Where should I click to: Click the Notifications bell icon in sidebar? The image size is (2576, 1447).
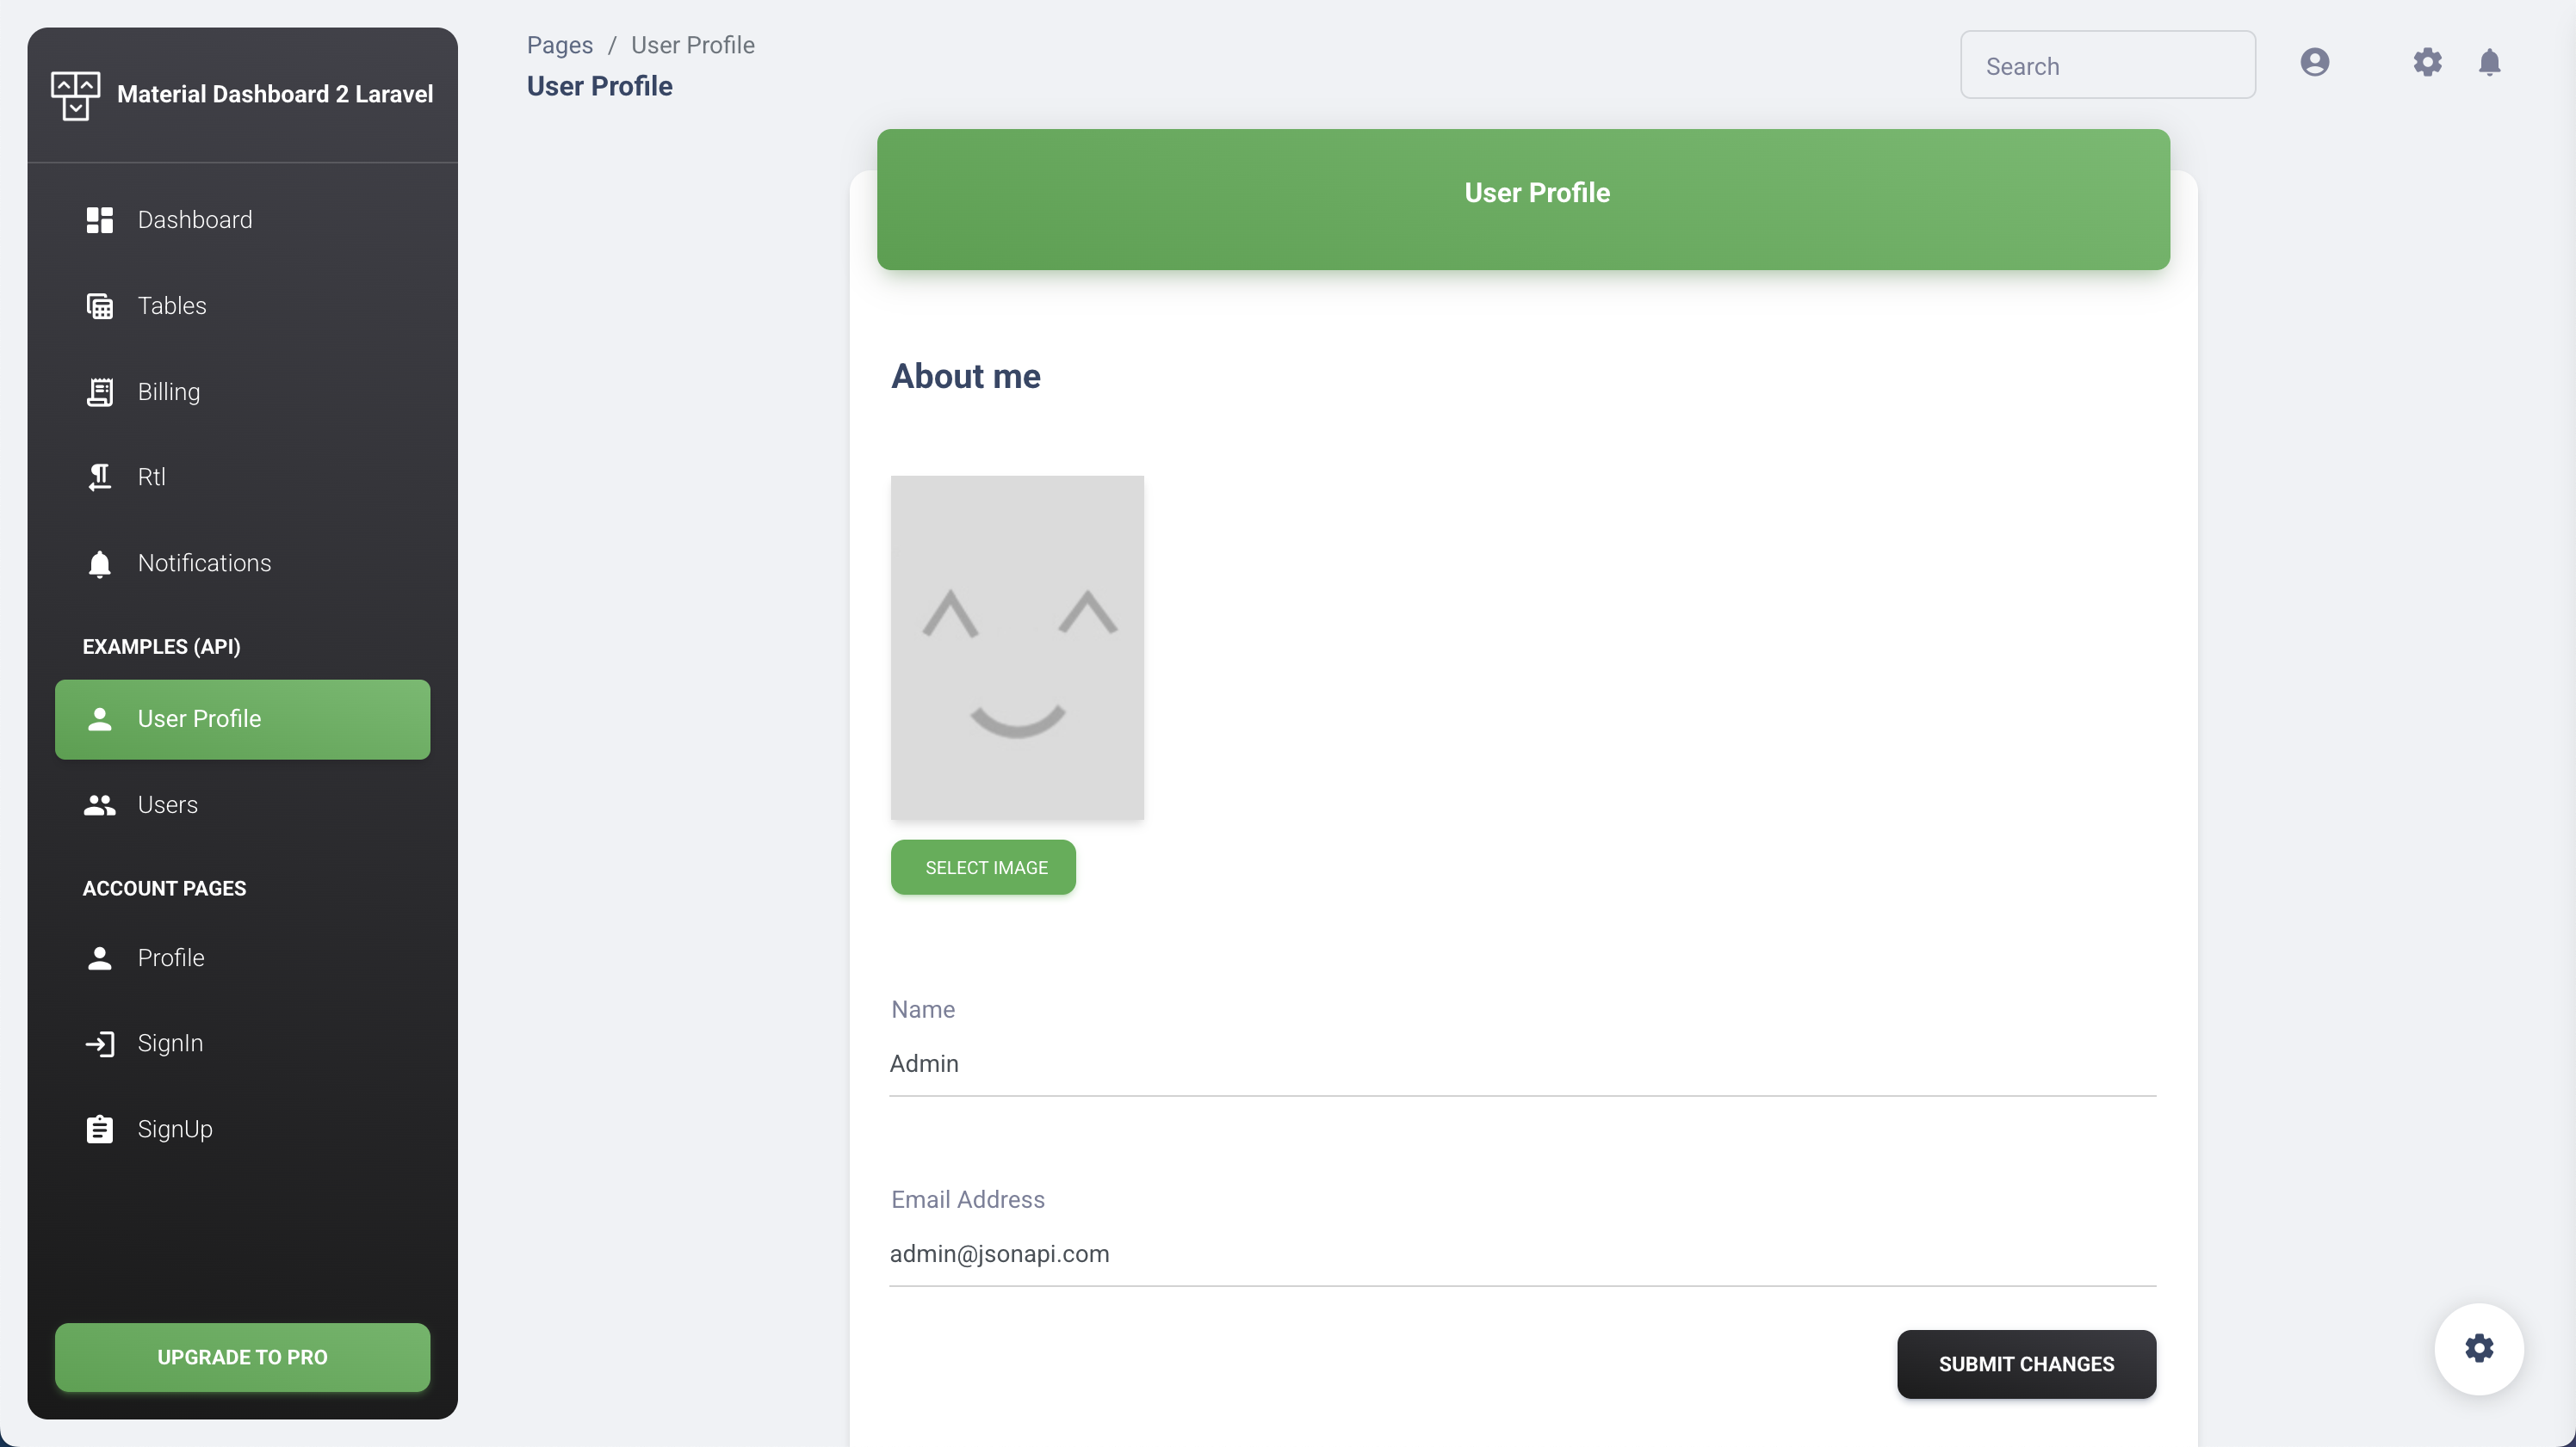(99, 563)
